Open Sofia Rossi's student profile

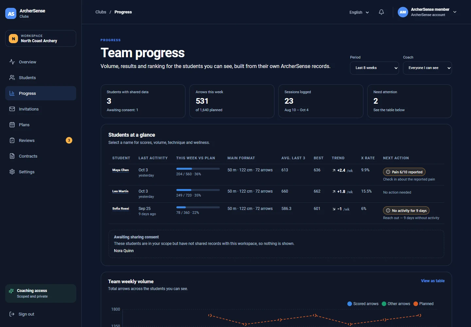tap(121, 209)
